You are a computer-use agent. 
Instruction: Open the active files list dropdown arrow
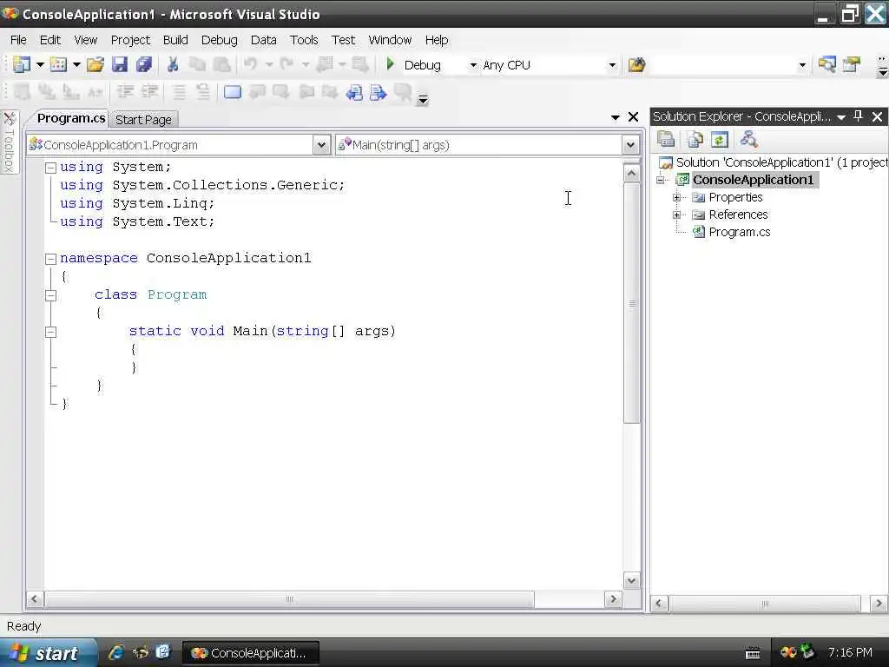(x=616, y=117)
